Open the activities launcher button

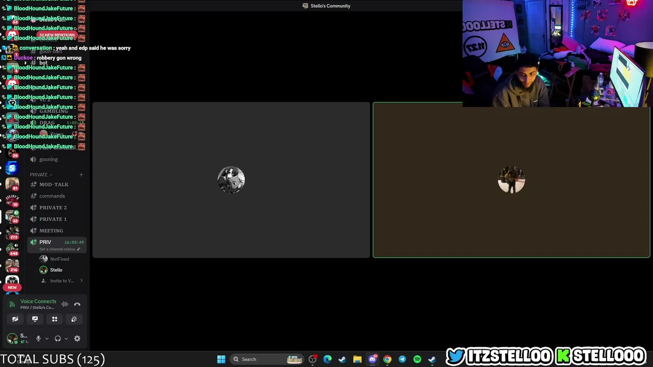(x=55, y=319)
